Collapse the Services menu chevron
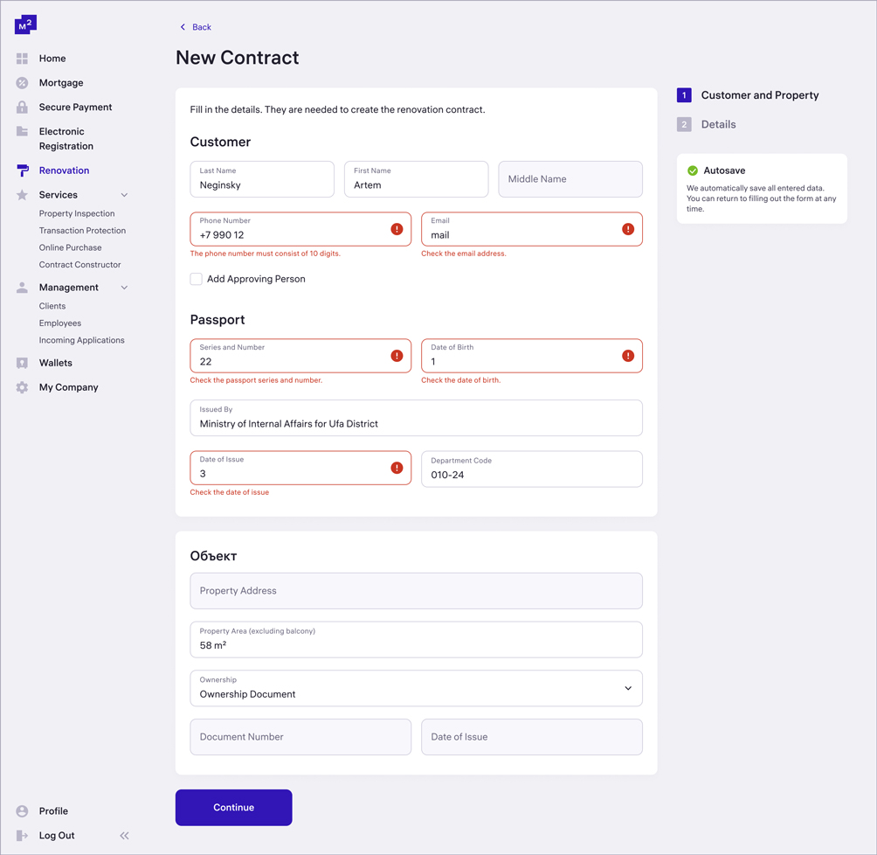 [124, 194]
